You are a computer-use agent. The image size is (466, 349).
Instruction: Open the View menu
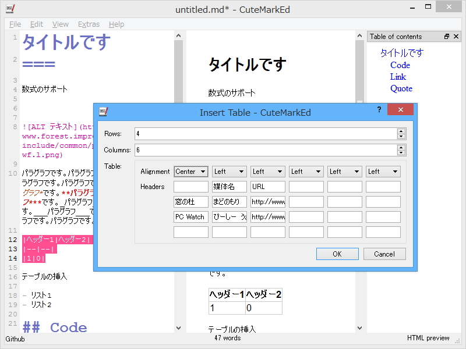point(60,24)
